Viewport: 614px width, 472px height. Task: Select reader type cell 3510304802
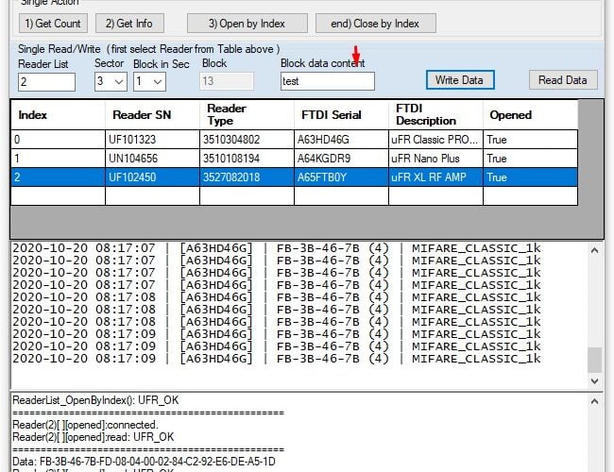click(x=247, y=140)
